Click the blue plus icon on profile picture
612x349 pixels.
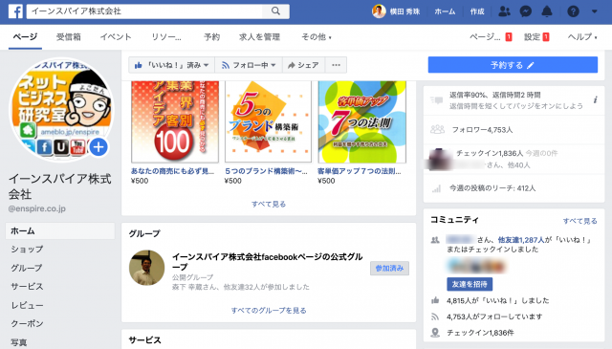pos(98,147)
